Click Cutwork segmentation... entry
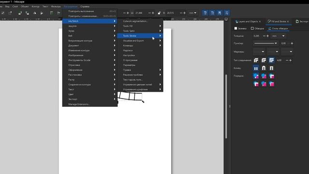The image size is (309, 174). [x=140, y=21]
